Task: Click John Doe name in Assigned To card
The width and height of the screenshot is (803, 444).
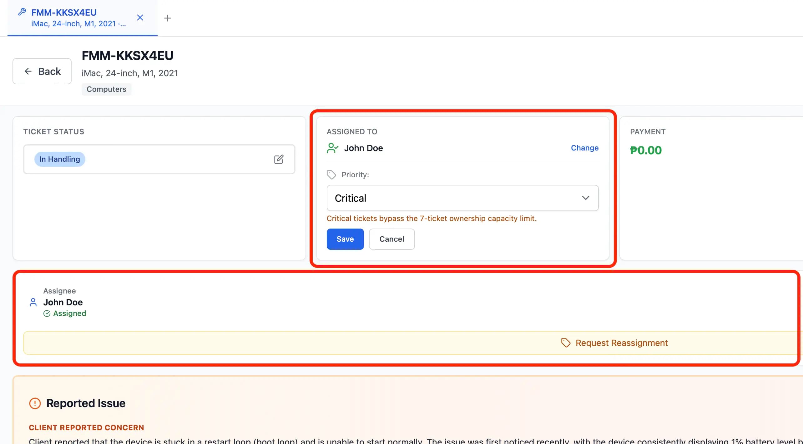Action: click(x=363, y=148)
